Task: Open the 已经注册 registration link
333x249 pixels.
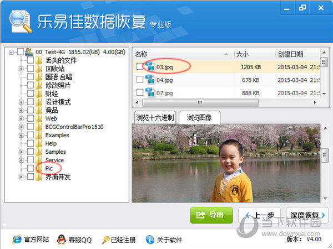Action: tap(123, 240)
